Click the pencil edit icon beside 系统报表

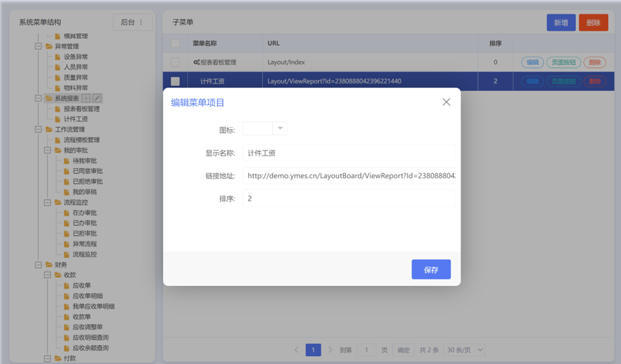click(97, 98)
